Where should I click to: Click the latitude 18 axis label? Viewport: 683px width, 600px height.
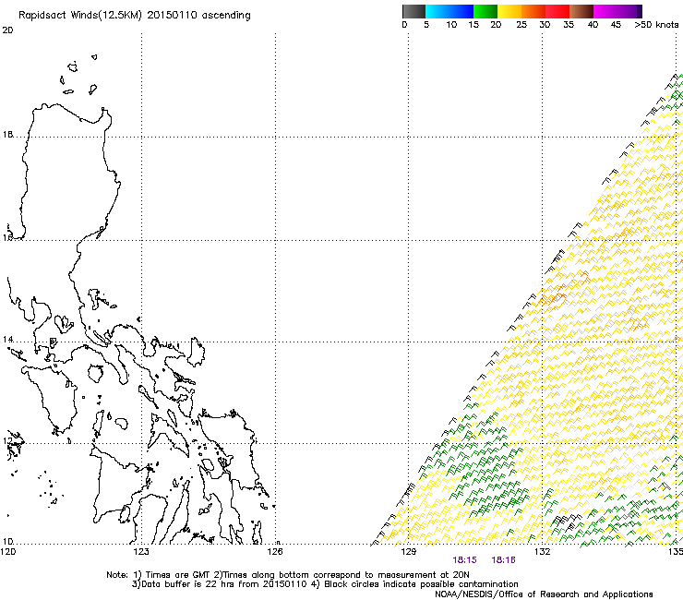point(7,134)
